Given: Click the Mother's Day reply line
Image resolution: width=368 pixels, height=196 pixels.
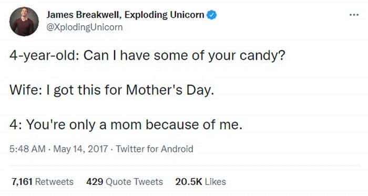Looking at the screenshot, I should tap(111, 90).
